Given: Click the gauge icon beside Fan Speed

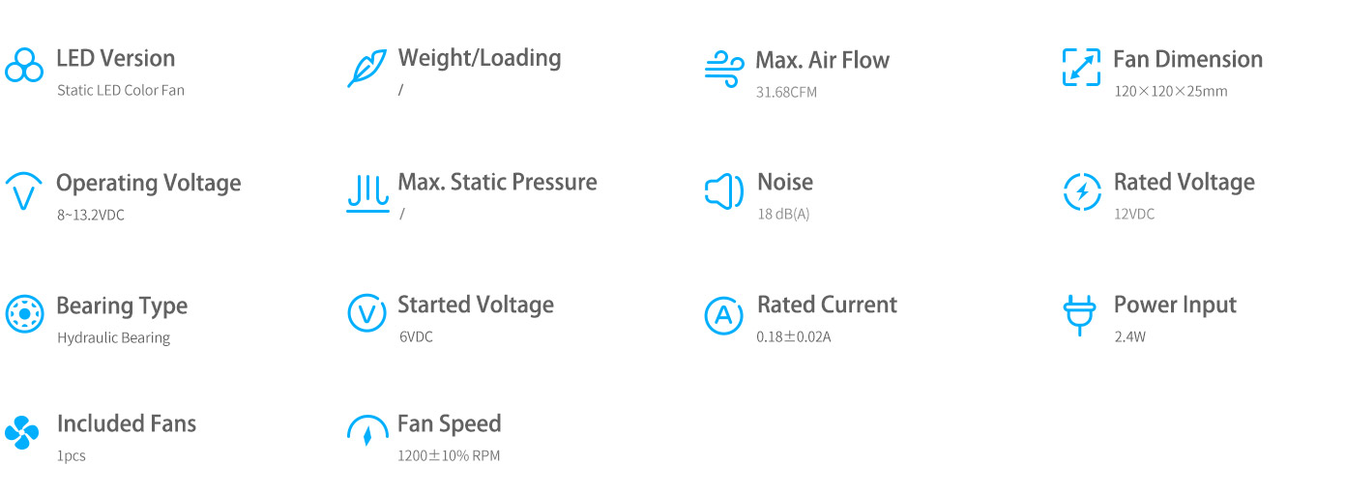Looking at the screenshot, I should pos(367,431).
